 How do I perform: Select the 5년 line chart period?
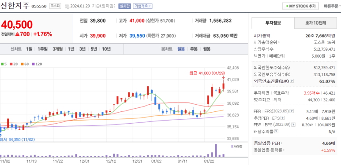click(94, 49)
